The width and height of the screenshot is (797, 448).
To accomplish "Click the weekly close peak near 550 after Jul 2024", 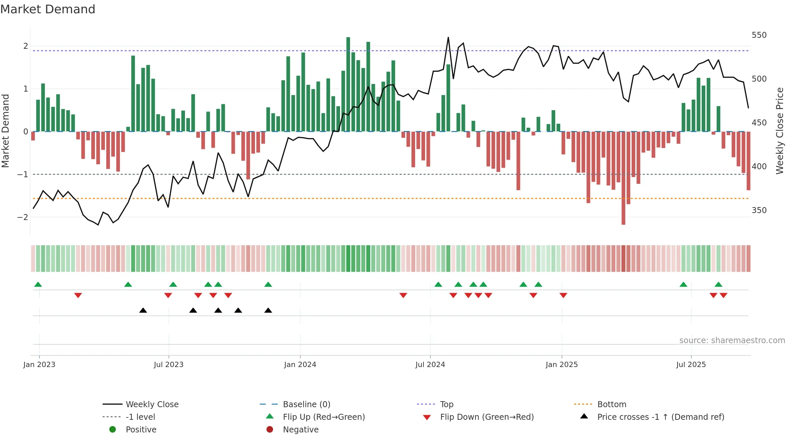I will (448, 37).
